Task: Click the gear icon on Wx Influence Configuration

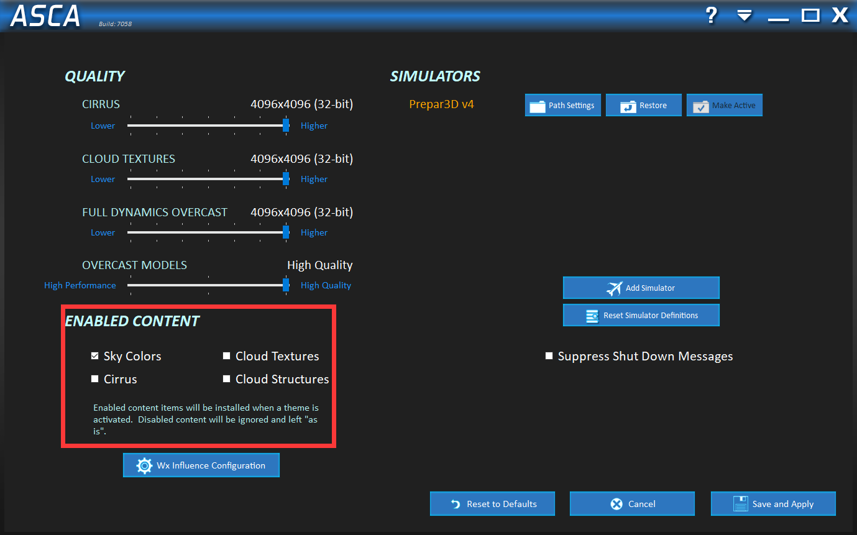Action: click(144, 465)
